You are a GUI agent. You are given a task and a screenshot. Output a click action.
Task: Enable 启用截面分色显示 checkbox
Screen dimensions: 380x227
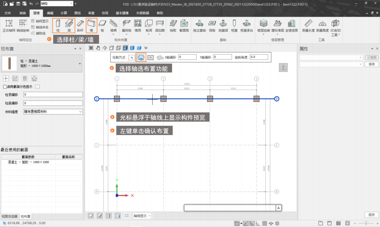4,87
